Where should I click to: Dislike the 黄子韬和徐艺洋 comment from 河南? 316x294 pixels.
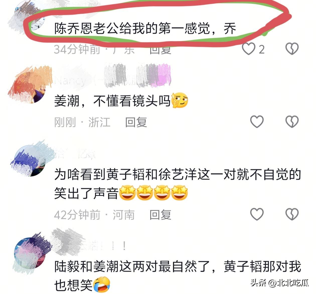point(292,214)
